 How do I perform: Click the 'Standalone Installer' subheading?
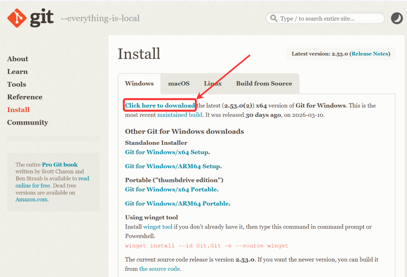click(x=156, y=143)
